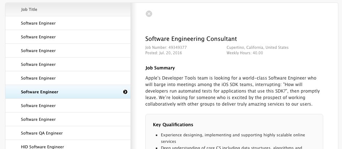Click the Job Number 49349377 text
The height and width of the screenshot is (149, 342).
pyautogui.click(x=166, y=47)
